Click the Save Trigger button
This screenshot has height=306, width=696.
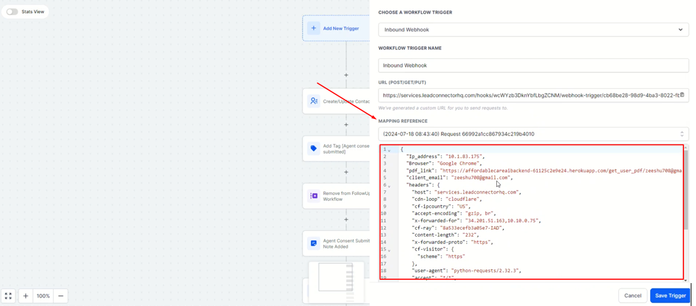[670, 296]
